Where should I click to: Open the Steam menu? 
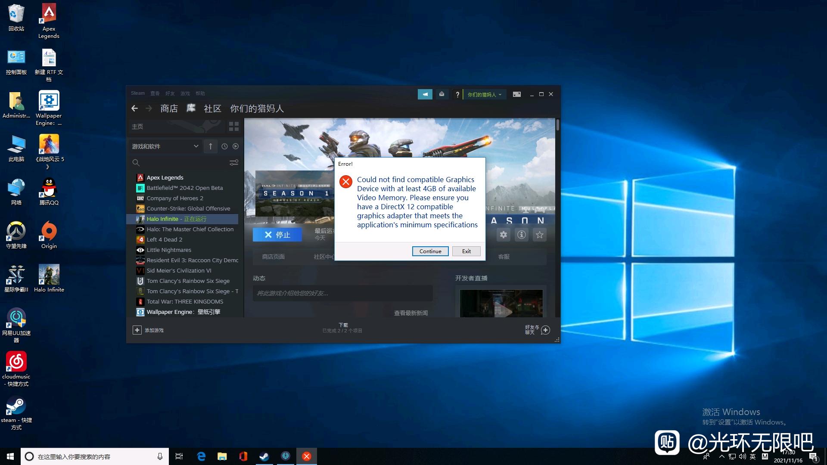(x=138, y=93)
